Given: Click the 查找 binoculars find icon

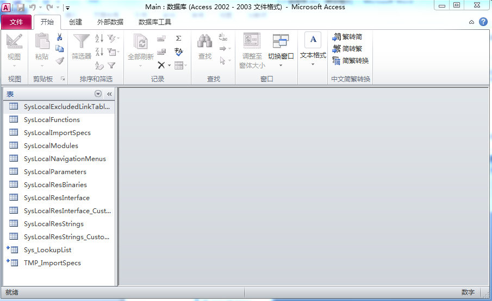Looking at the screenshot, I should pos(204,41).
